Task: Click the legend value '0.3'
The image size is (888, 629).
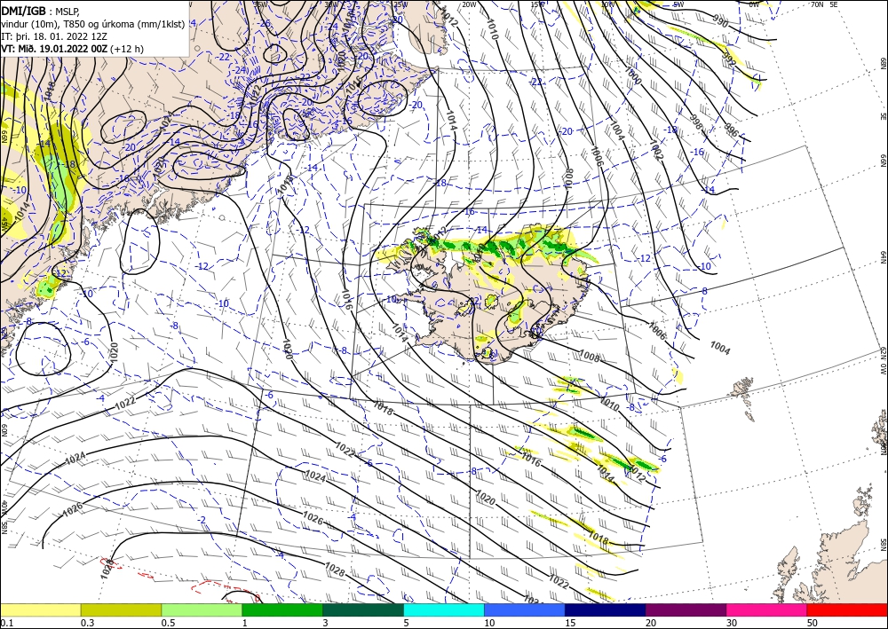Action: click(87, 623)
